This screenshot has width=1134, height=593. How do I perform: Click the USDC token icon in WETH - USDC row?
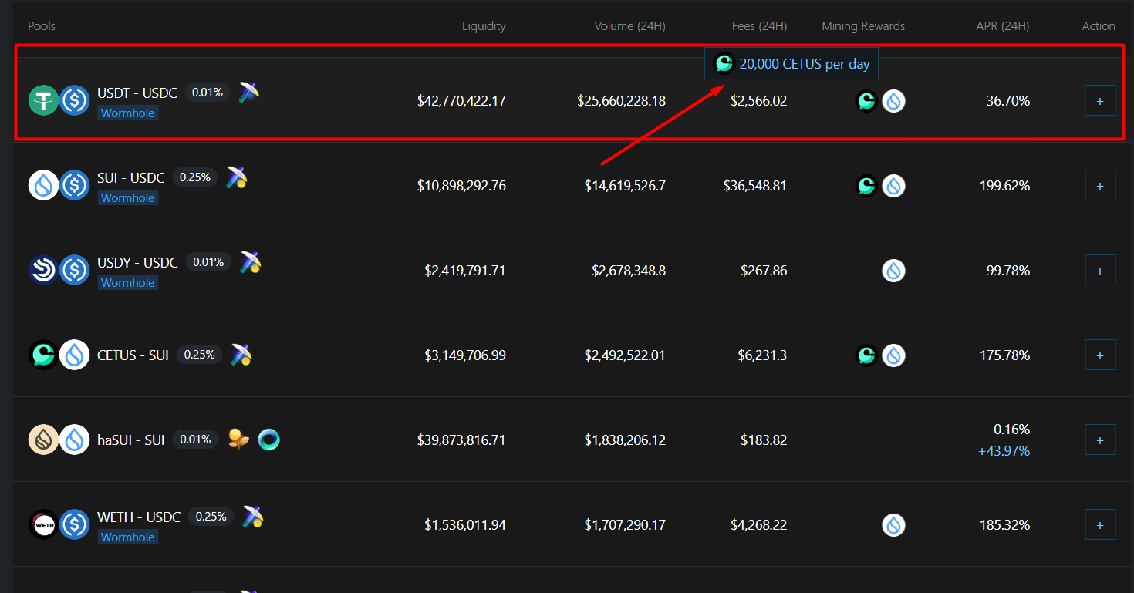[75, 524]
